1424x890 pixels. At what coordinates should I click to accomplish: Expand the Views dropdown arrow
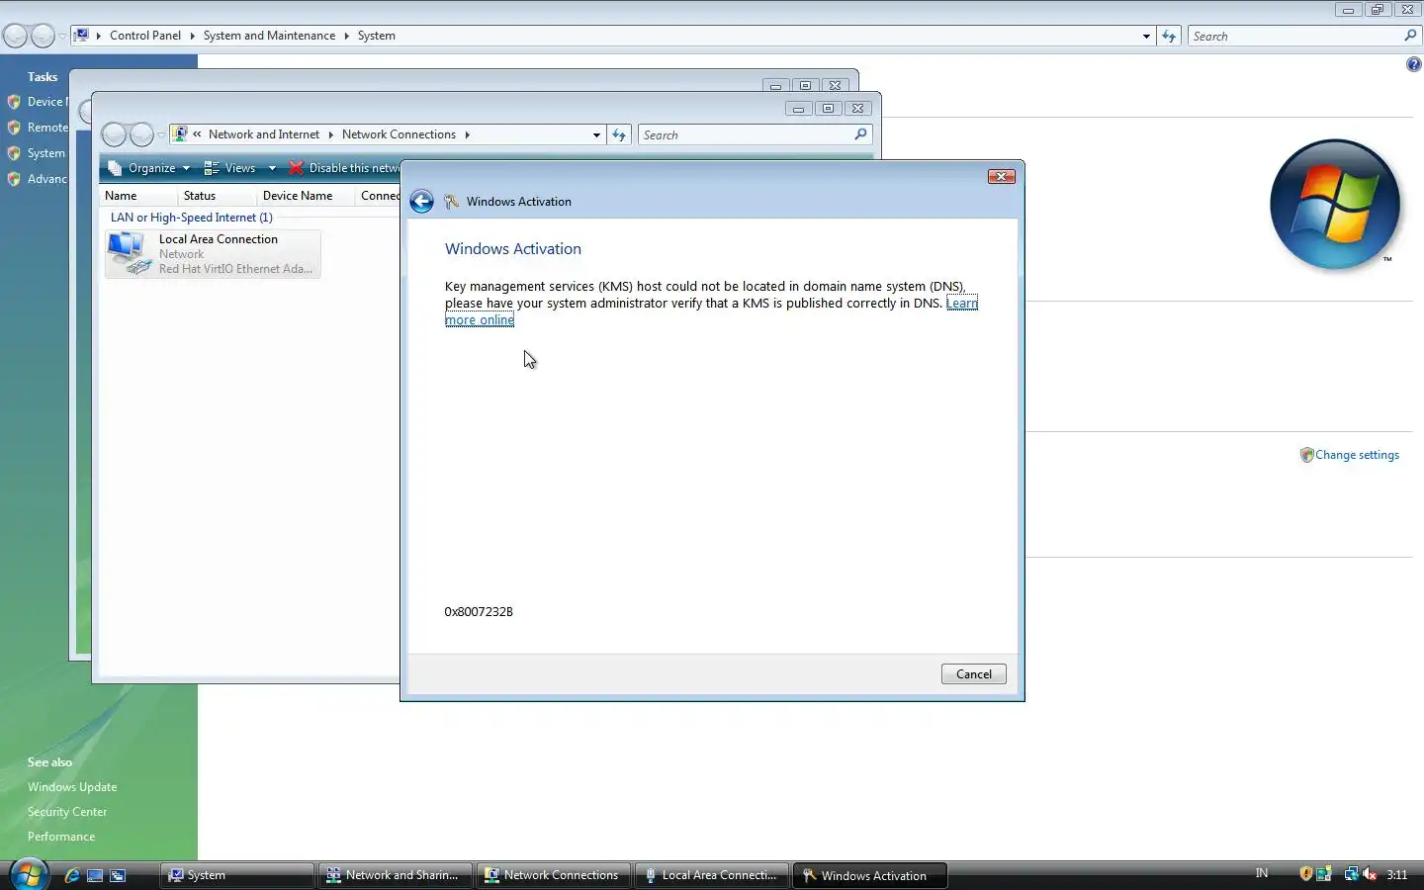(272, 168)
